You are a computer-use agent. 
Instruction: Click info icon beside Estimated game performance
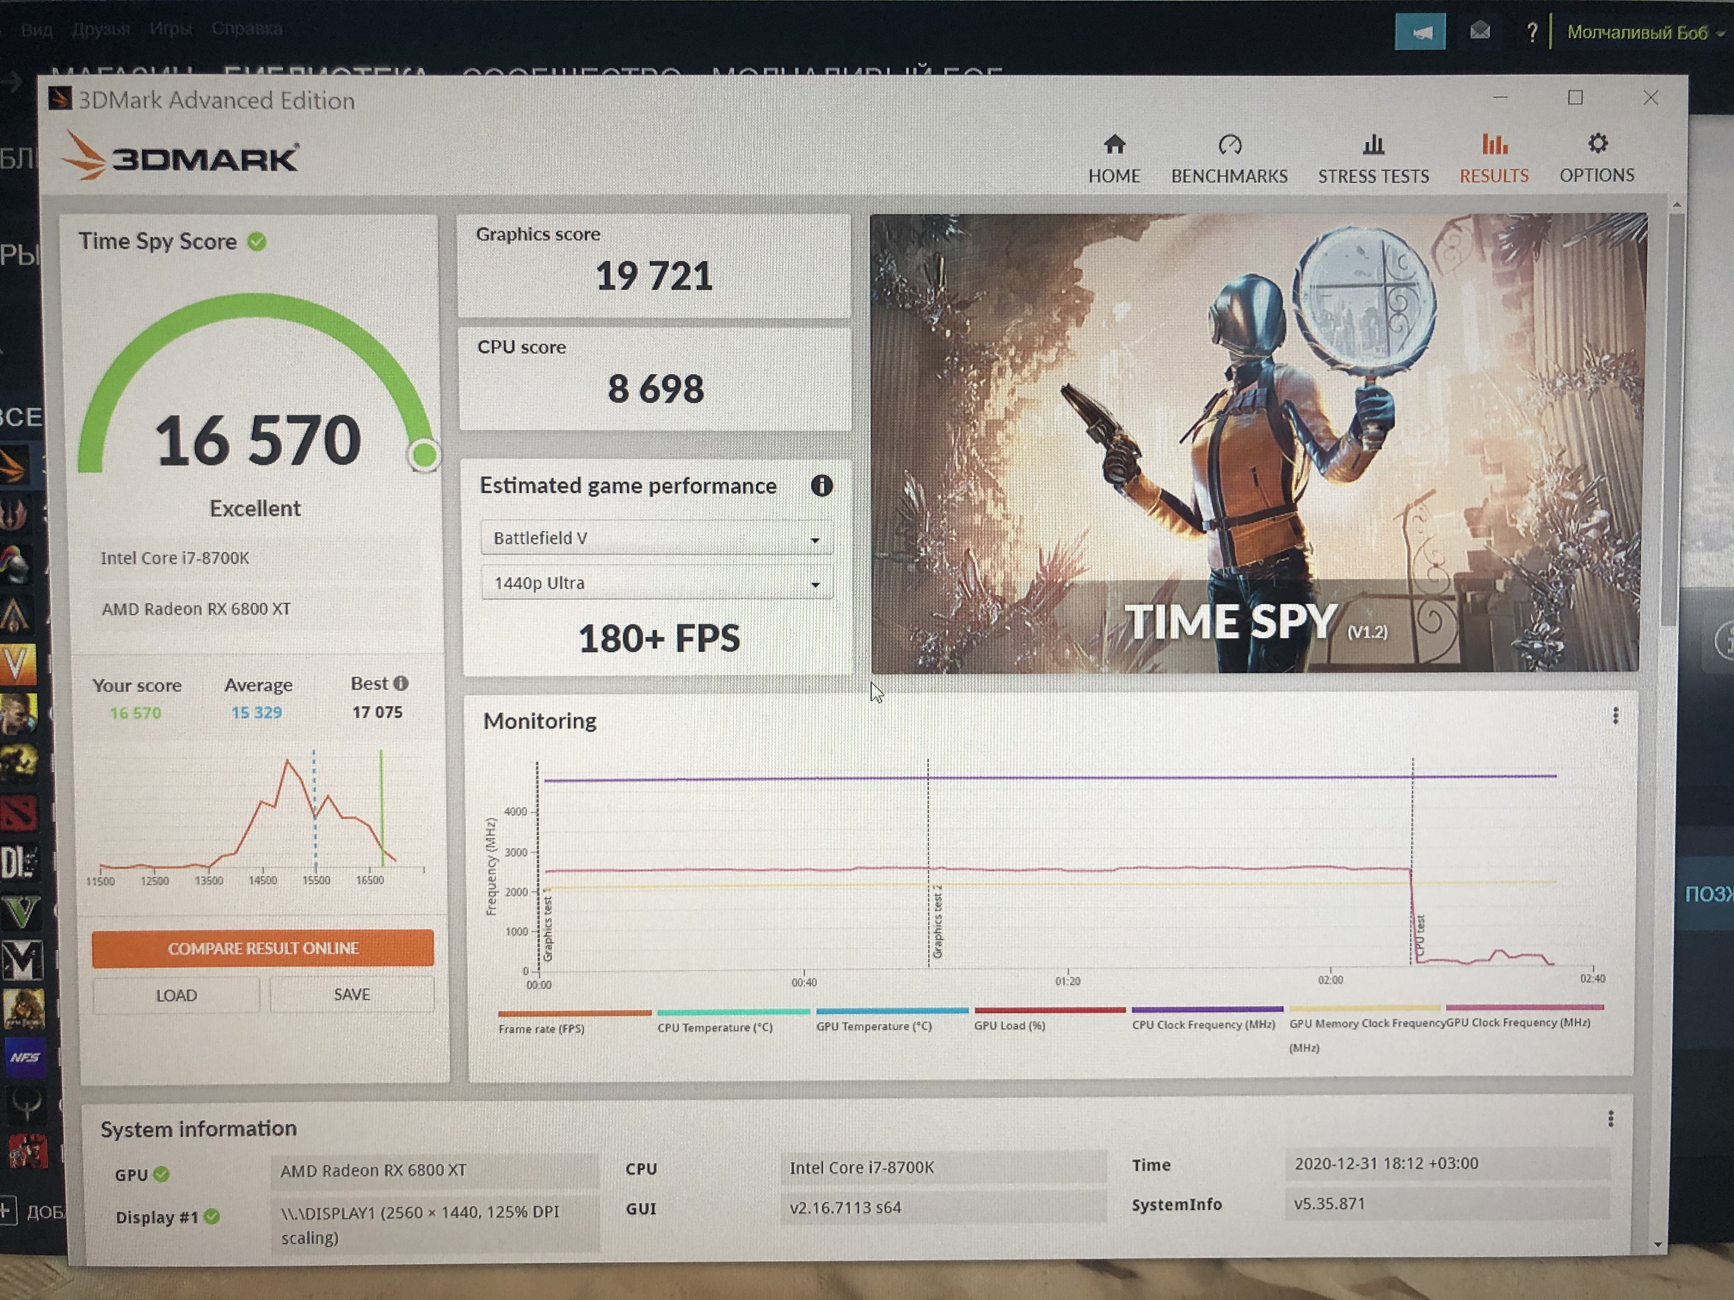coord(821,486)
